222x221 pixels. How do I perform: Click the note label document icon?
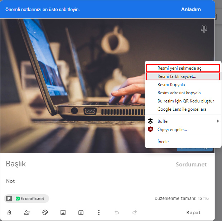tap(9, 199)
